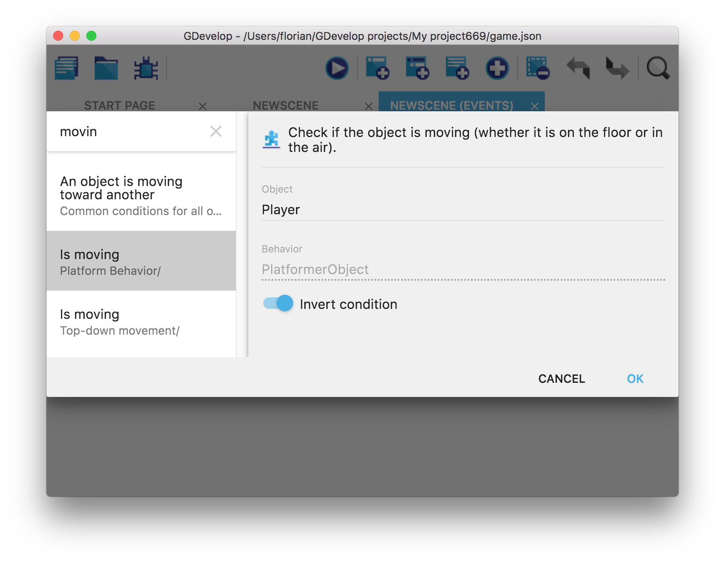The width and height of the screenshot is (725, 563).
Task: Click the third add event icon
Action: (x=457, y=68)
